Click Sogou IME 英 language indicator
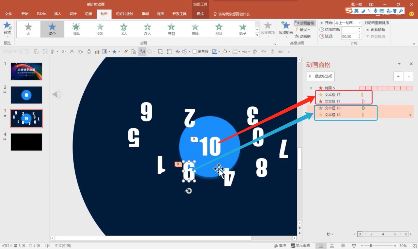The width and height of the screenshot is (418, 249). [356, 11]
